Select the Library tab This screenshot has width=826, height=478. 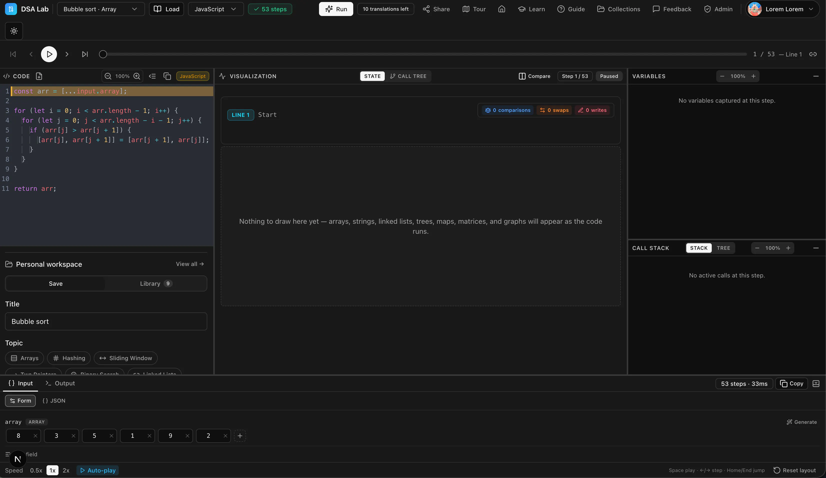pyautogui.click(x=156, y=283)
